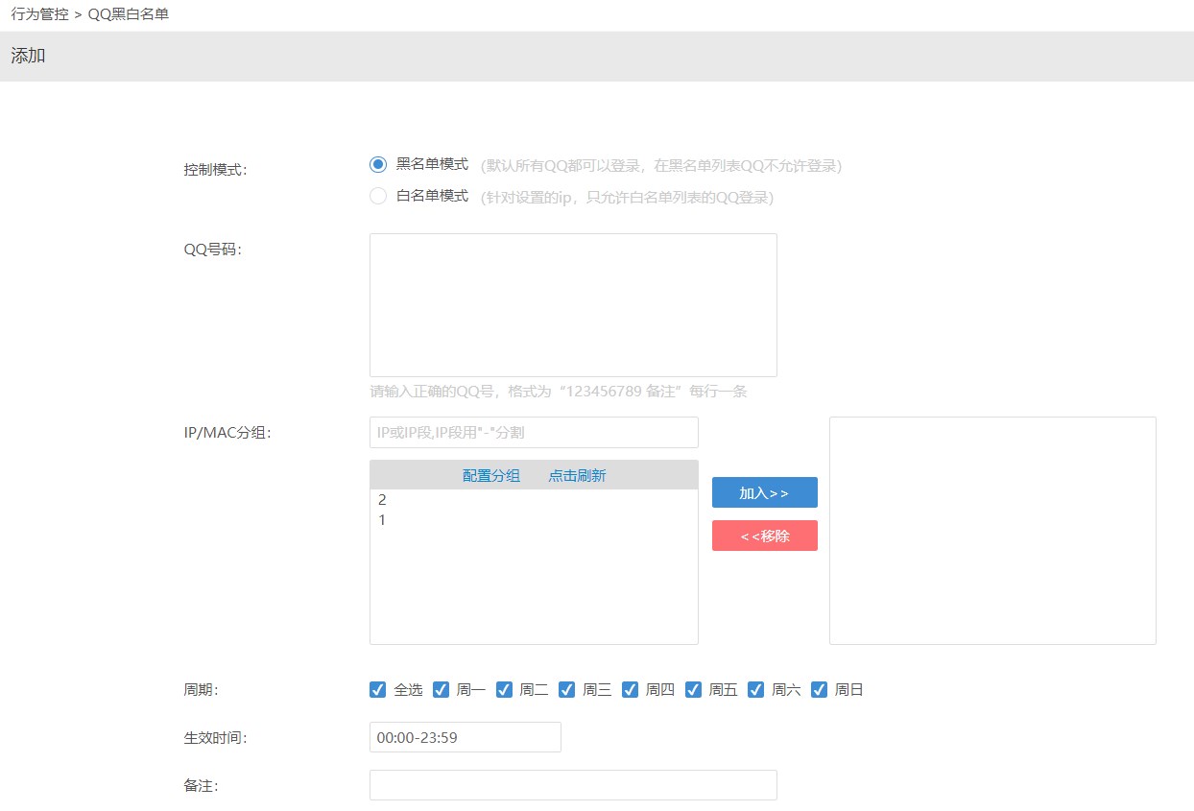Click the 生效时间 time range field
The width and height of the screenshot is (1194, 811).
click(x=466, y=737)
